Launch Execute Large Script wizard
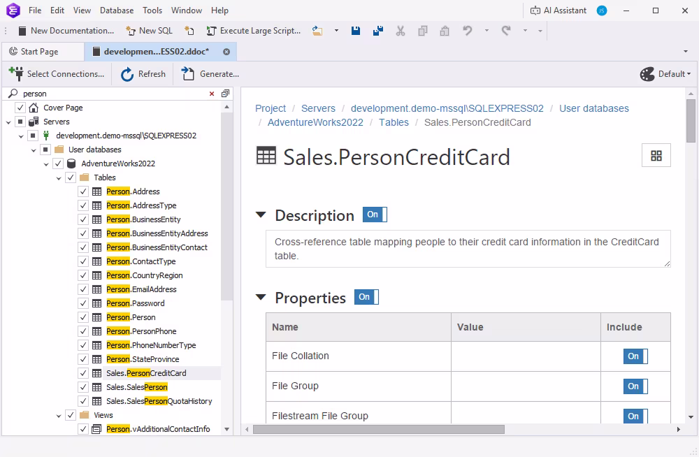The height and width of the screenshot is (457, 699). click(254, 31)
